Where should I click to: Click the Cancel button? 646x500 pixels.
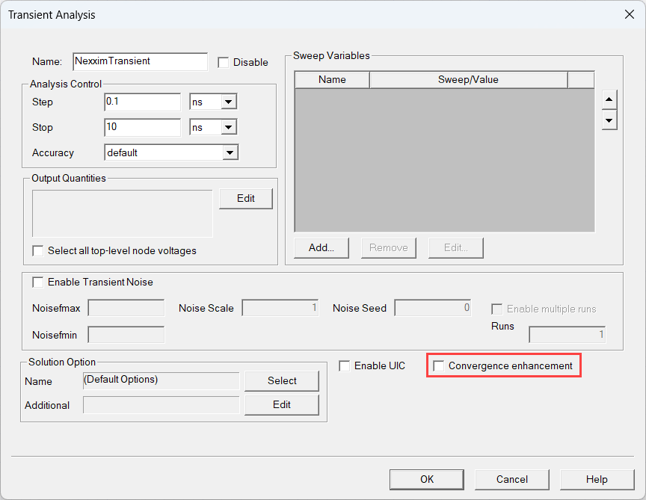pos(512,479)
